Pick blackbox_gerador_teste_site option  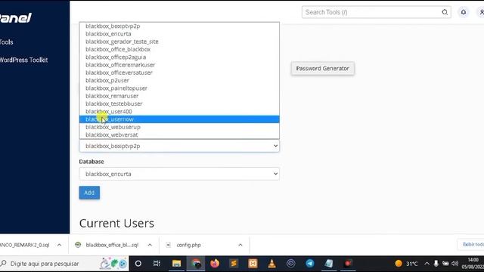[x=179, y=42]
